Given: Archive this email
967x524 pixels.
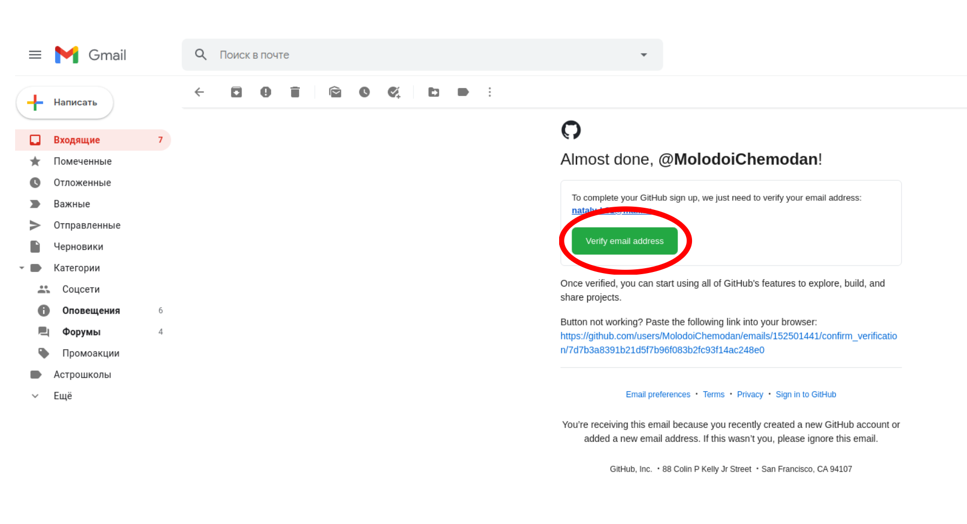Looking at the screenshot, I should click(236, 92).
